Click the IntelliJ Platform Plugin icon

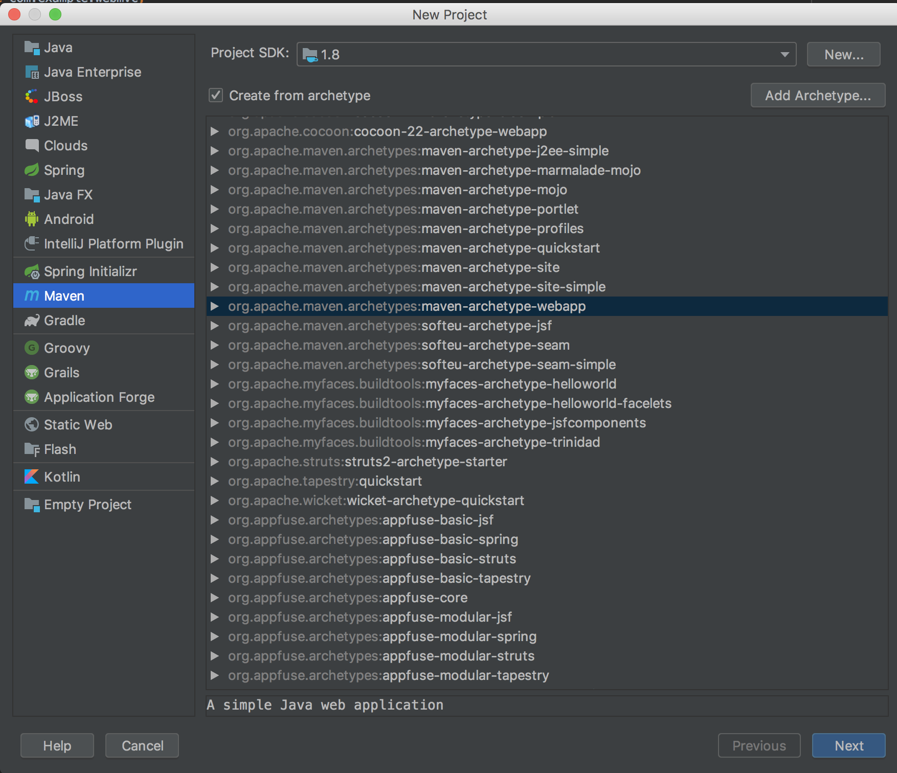32,244
